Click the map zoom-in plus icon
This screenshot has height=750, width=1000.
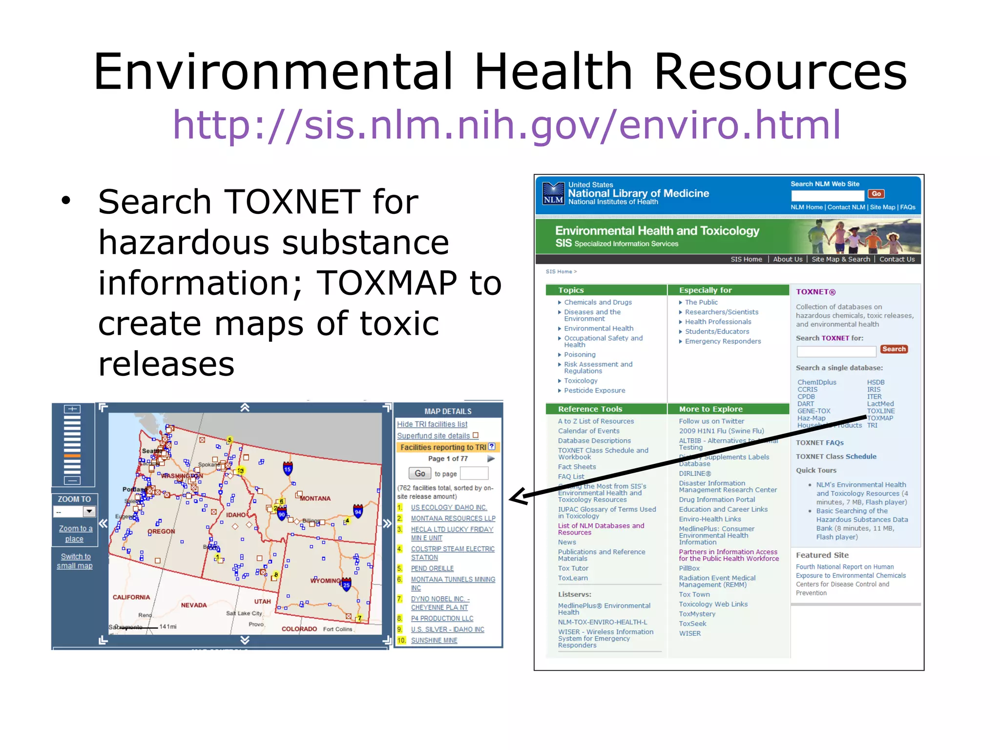point(72,409)
